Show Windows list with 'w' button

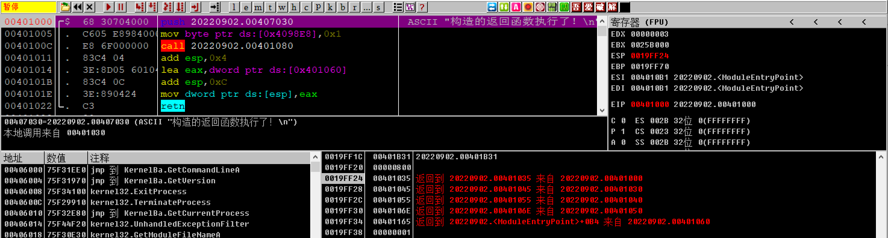point(282,7)
